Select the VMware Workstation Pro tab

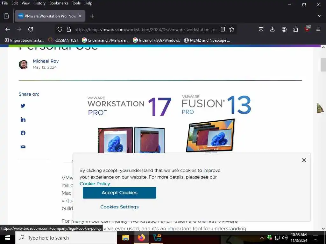tap(50, 16)
